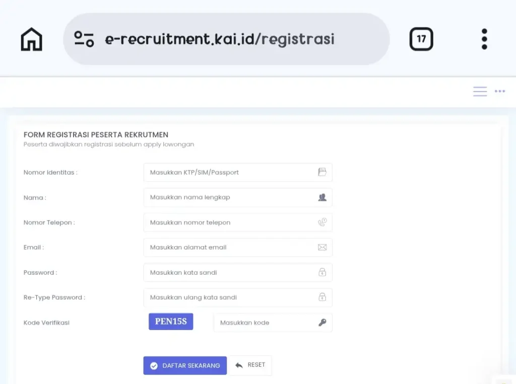Click the lock icon in Re-Type Password field
Screen dimensions: 516x384
pyautogui.click(x=322, y=297)
